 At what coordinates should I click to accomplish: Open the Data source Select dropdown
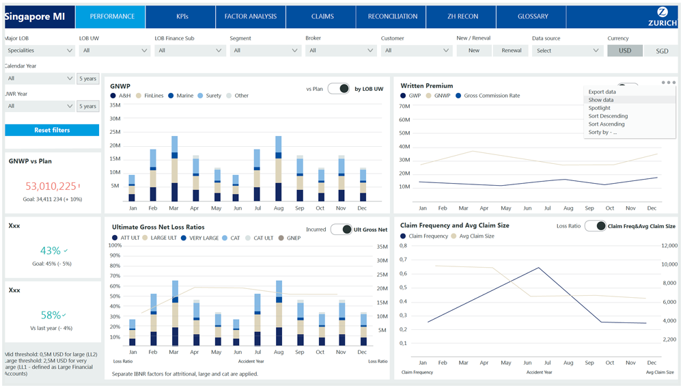coord(567,51)
